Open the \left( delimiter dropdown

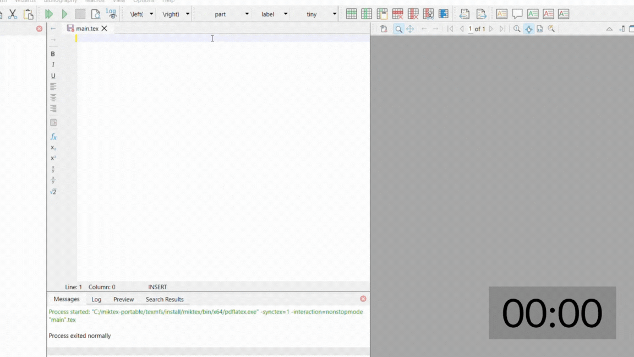(x=151, y=14)
